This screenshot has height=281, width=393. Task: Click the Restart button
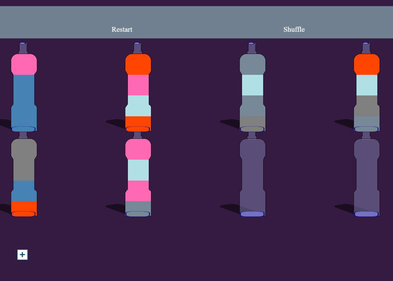pos(122,30)
